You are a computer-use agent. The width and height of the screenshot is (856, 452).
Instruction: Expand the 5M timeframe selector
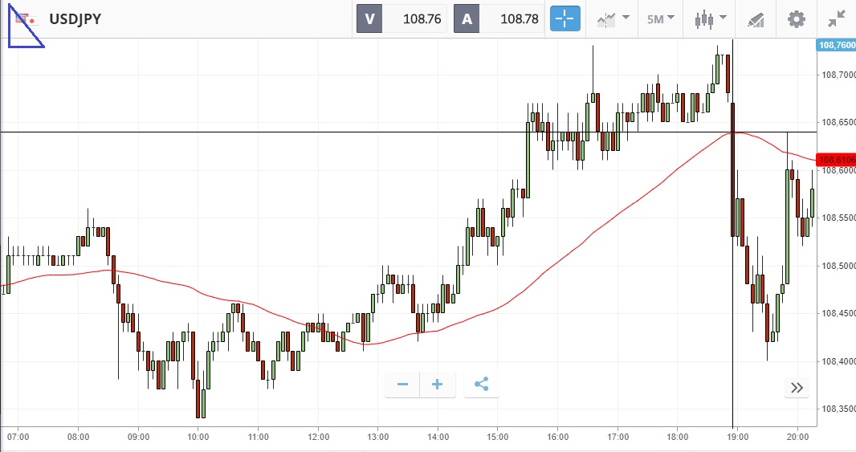pyautogui.click(x=661, y=18)
